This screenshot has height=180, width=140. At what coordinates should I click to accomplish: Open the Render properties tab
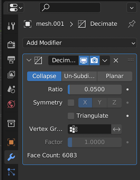(x=11, y=45)
